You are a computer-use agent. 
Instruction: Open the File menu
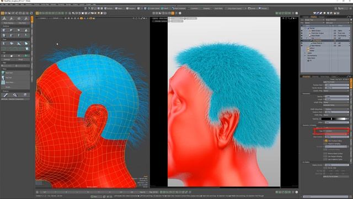coord(3,4)
